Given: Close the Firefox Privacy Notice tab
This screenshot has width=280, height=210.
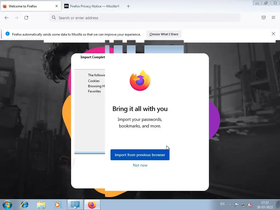Looking at the screenshot, I should (118, 6).
